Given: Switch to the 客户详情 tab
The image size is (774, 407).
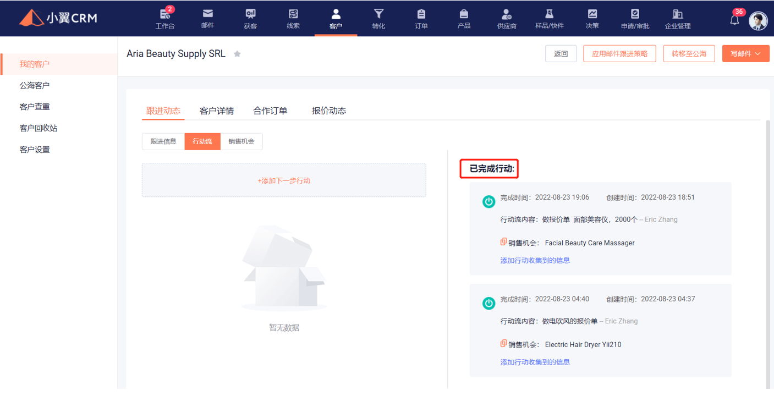Looking at the screenshot, I should [x=217, y=111].
